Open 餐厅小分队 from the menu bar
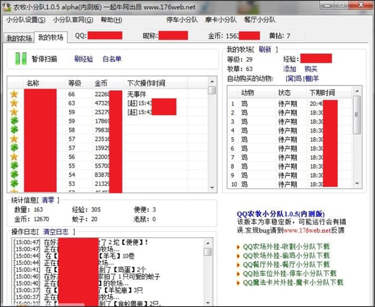 tap(260, 19)
